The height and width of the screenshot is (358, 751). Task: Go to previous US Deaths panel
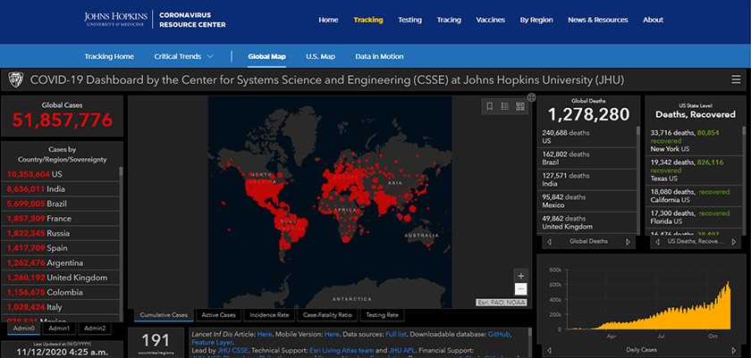pyautogui.click(x=658, y=242)
